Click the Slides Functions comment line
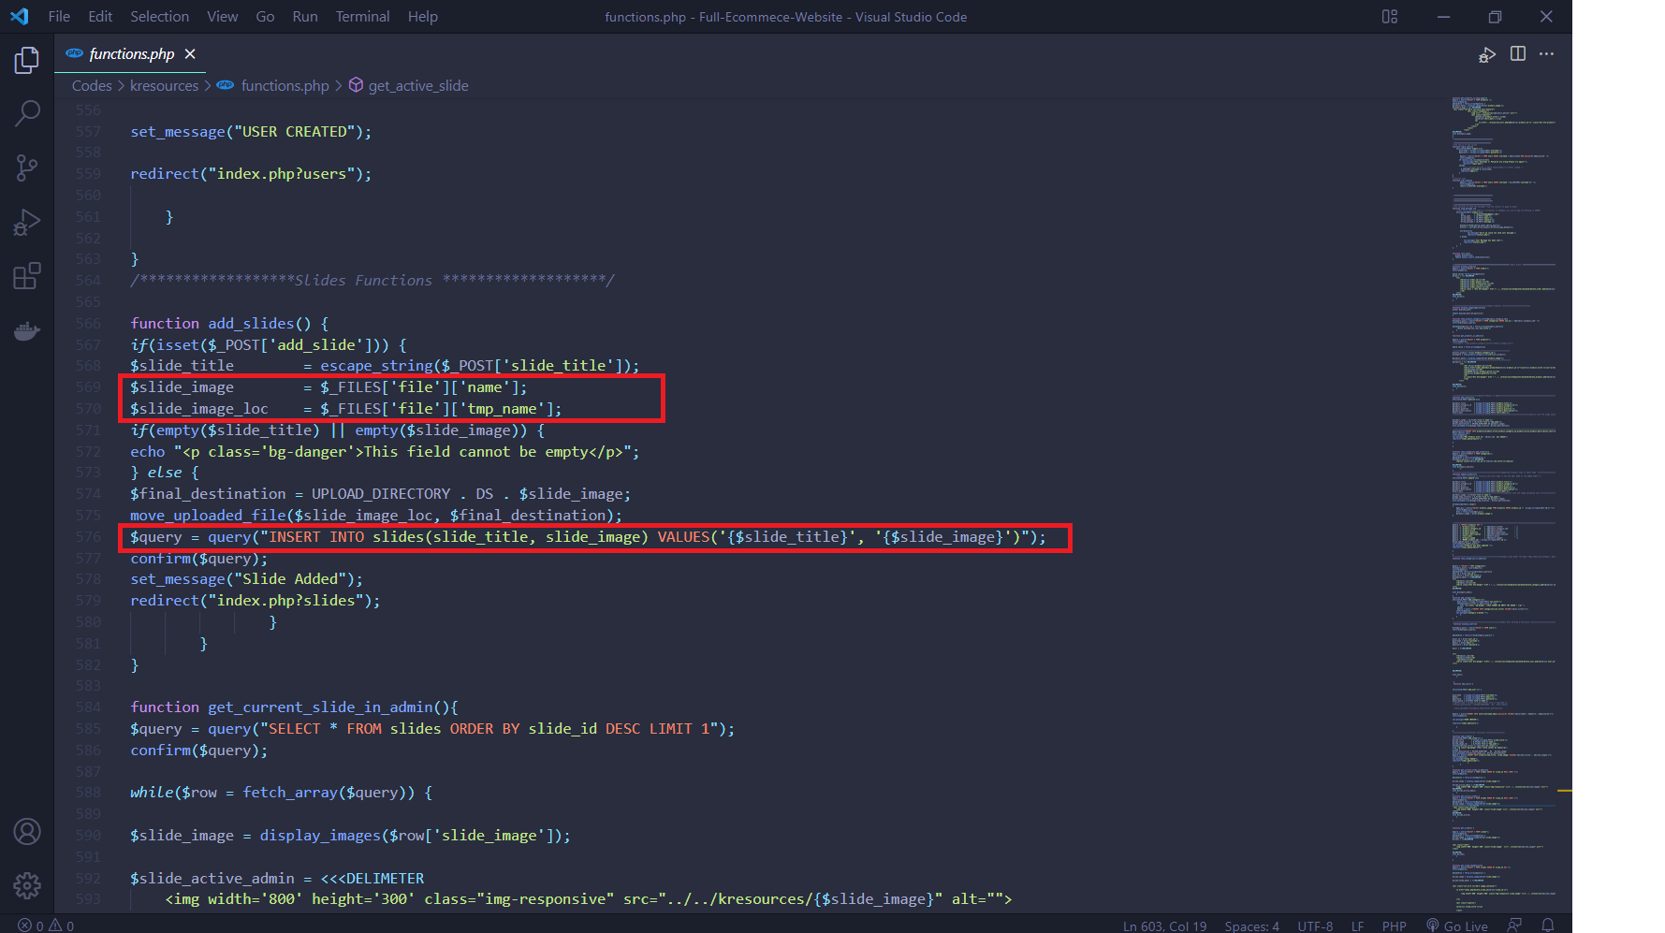 372,281
